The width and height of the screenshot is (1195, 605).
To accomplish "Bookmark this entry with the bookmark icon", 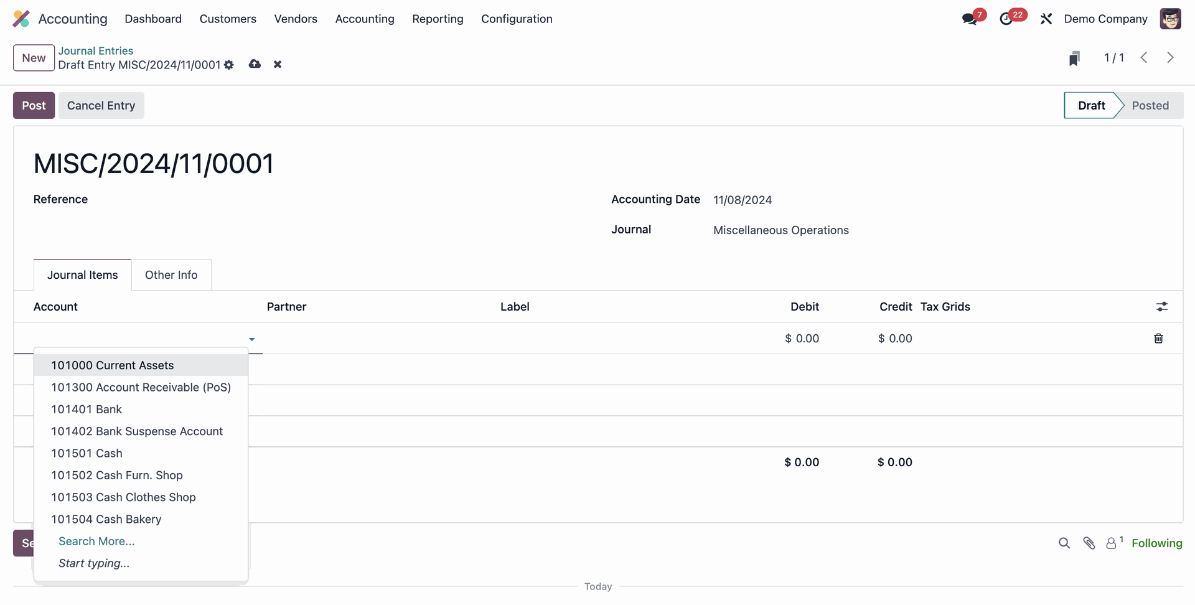I will click(1075, 57).
